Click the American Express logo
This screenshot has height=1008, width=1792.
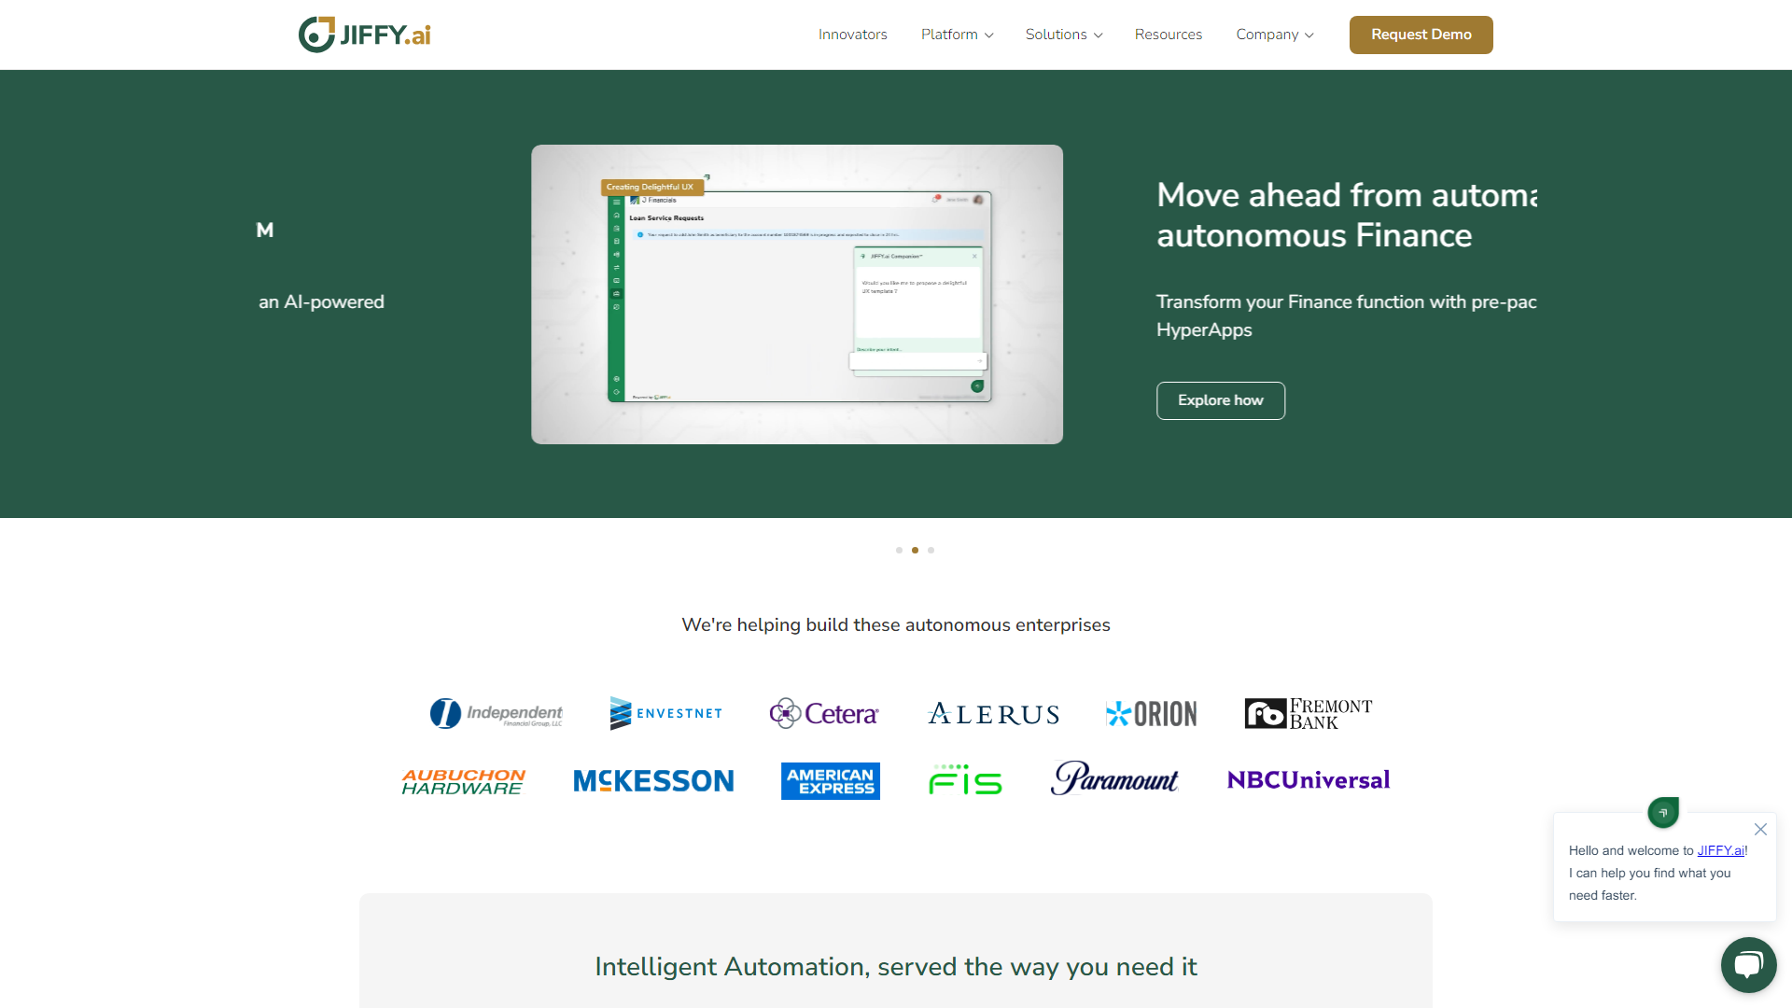tap(830, 780)
